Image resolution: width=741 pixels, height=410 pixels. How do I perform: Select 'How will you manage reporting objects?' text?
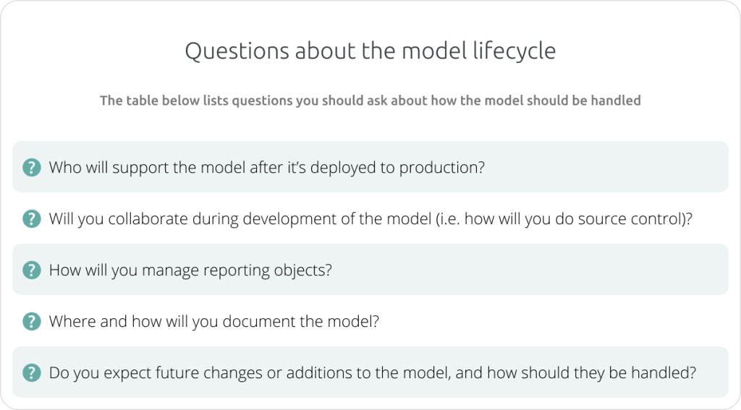190,270
